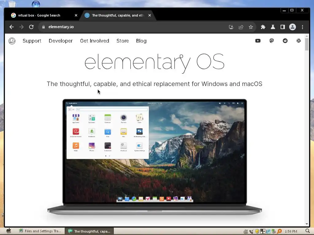The width and height of the screenshot is (314, 235).
Task: Share this page using share icon
Action: tap(241, 27)
